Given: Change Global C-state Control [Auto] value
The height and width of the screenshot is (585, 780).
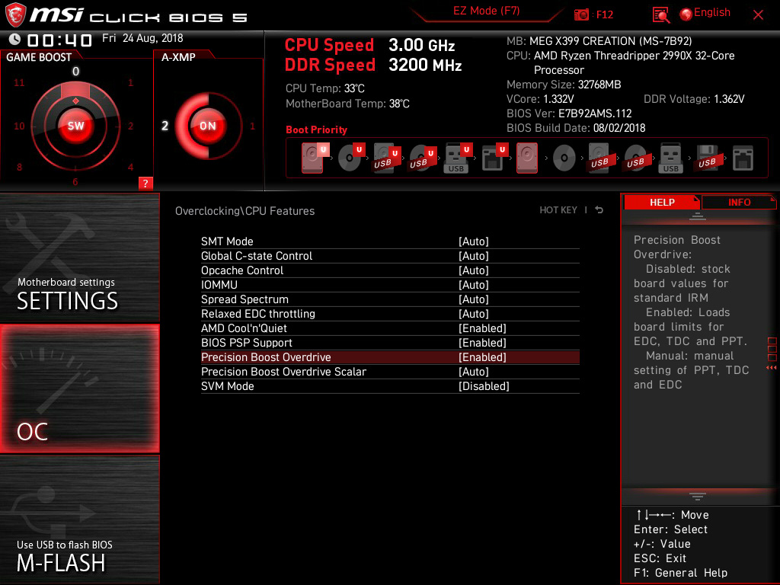Looking at the screenshot, I should [474, 256].
